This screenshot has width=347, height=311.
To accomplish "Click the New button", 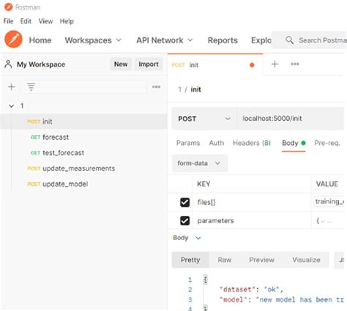I will (121, 64).
